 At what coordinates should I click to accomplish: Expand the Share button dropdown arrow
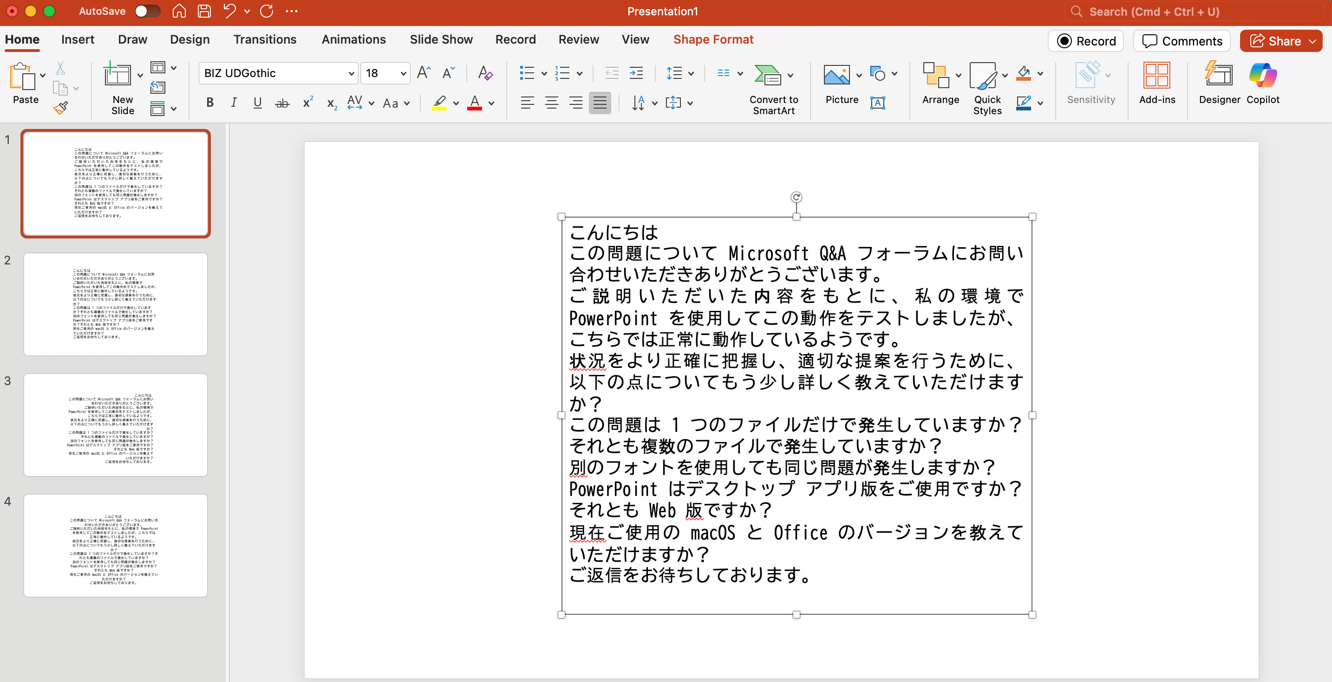(1312, 41)
